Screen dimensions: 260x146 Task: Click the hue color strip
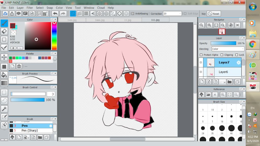pyautogui.click(x=54, y=36)
